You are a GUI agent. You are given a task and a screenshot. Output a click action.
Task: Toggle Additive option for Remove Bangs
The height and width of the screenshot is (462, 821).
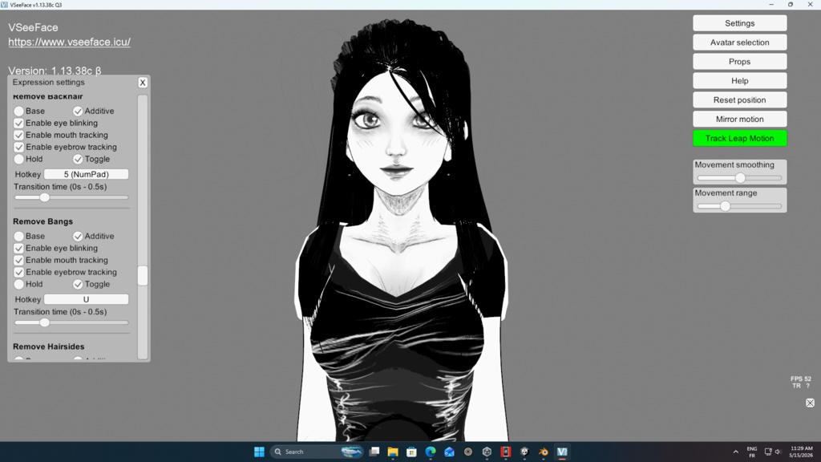tap(78, 237)
